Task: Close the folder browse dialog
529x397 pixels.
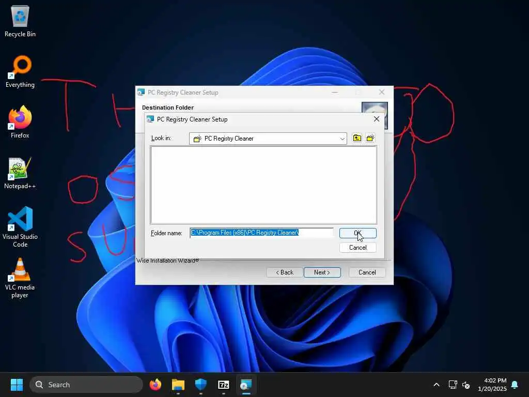Action: (x=377, y=119)
